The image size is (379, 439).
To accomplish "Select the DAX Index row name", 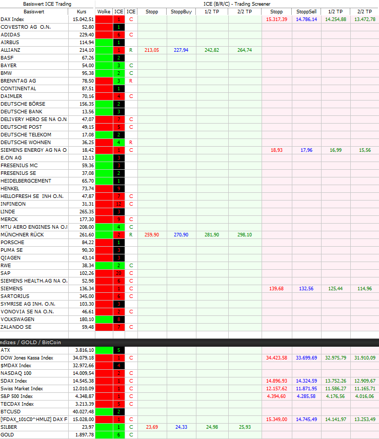I will click(x=12, y=19).
